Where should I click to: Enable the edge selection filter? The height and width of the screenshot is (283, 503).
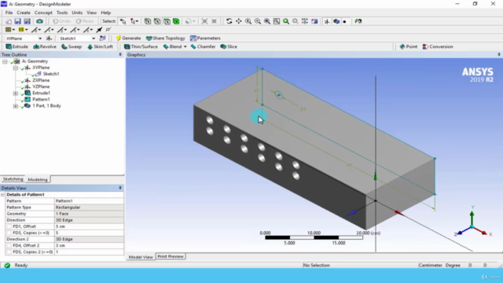(x=157, y=21)
